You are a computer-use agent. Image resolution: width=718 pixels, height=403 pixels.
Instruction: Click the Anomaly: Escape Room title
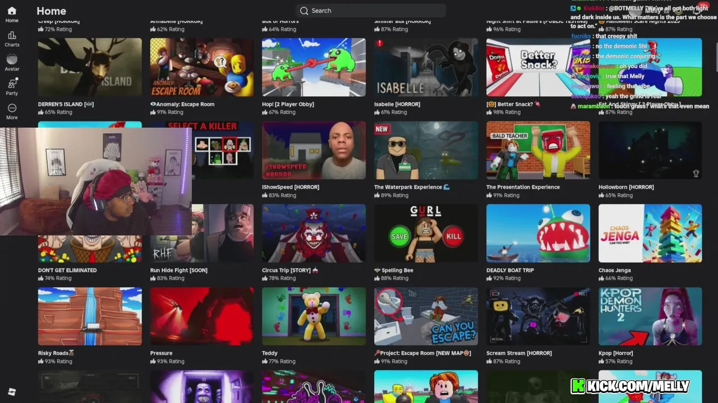click(182, 104)
